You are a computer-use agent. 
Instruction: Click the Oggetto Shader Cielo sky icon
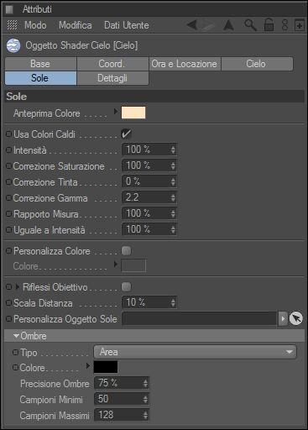(x=13, y=45)
